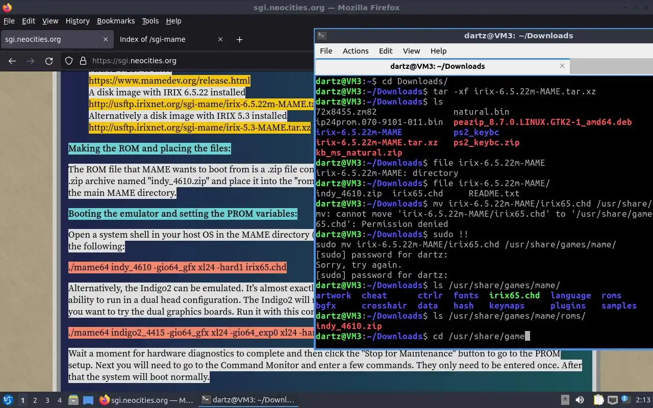Click the show desktop panel icon
Image resolution: width=653 pixels, height=408 pixels.
pyautogui.click(x=88, y=400)
